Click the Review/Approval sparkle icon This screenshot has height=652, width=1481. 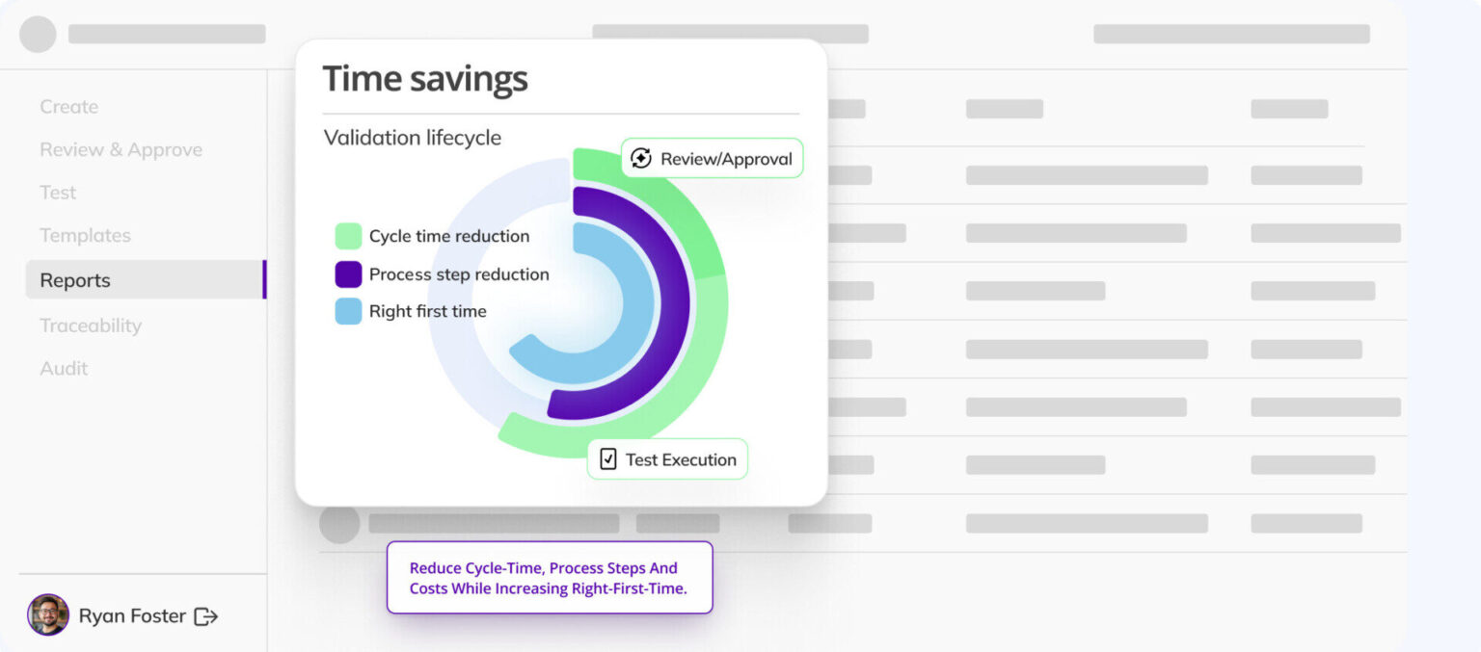(641, 158)
